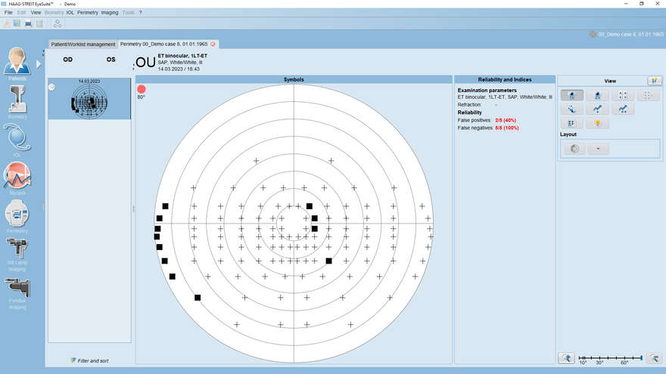Image resolution: width=666 pixels, height=374 pixels.
Task: Toggle the 2x eye view button
Action: (597, 95)
